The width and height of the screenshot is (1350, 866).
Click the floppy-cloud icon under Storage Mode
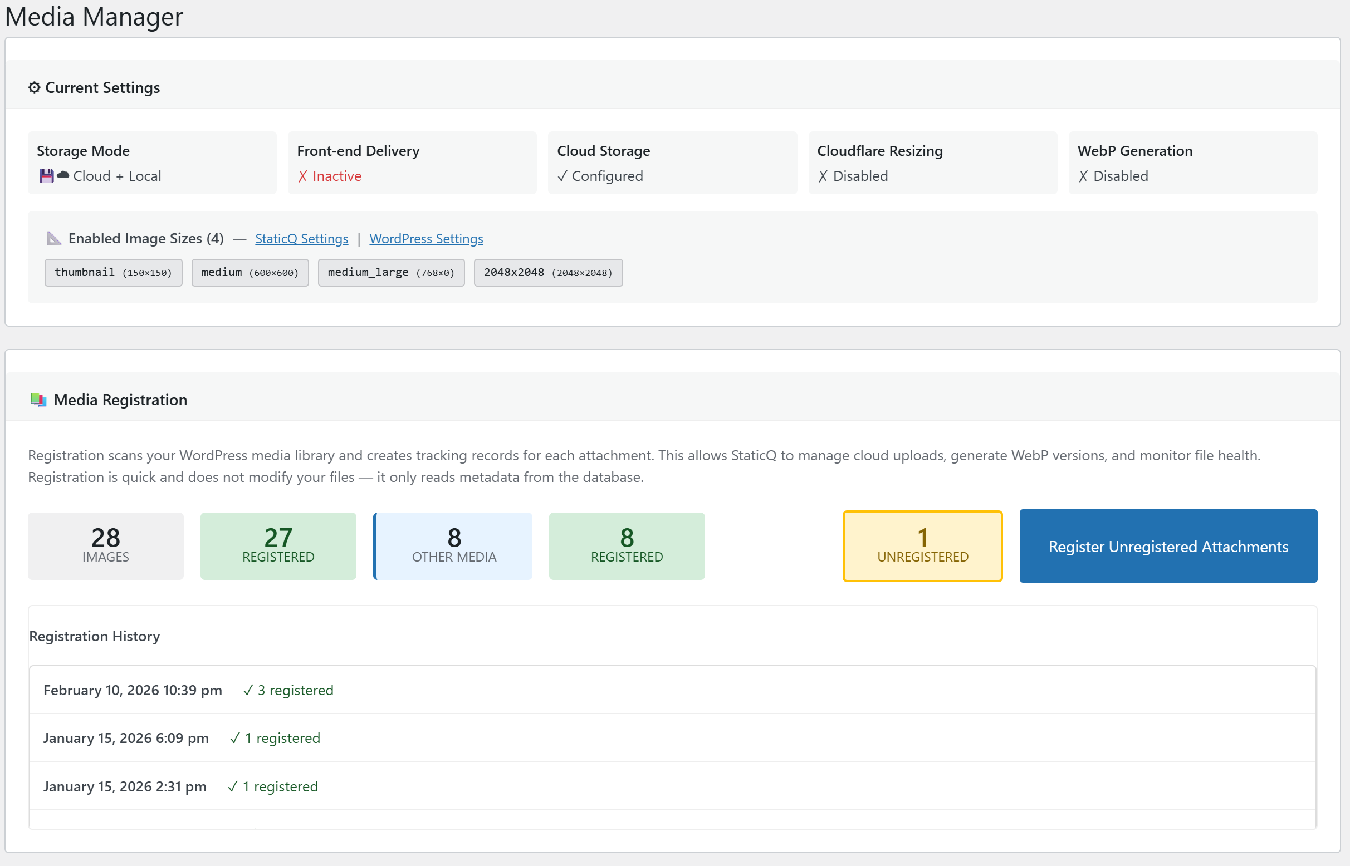point(52,175)
